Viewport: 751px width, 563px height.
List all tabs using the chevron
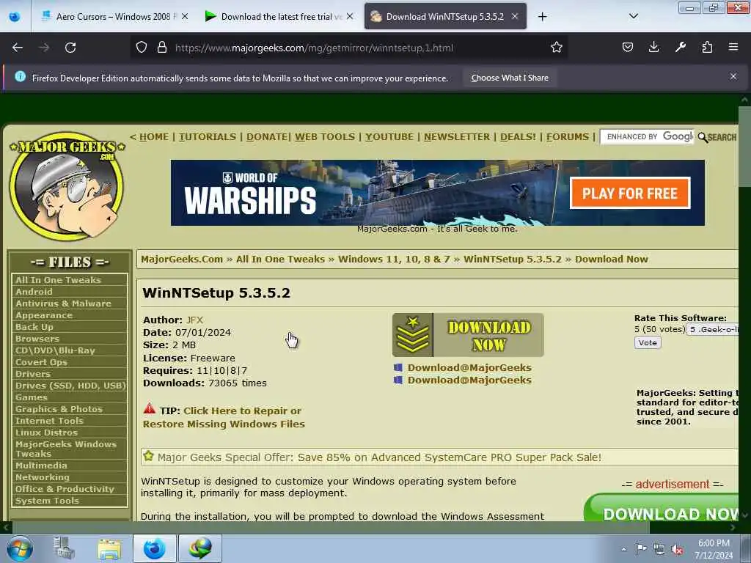(633, 16)
